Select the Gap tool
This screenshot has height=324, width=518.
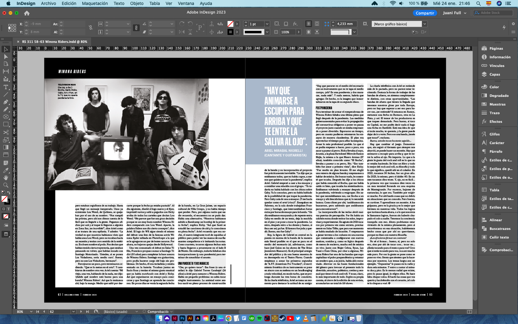(6, 71)
